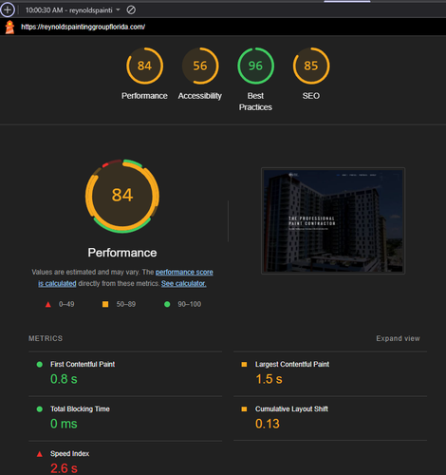
Task: Click the clear all reports circle-slash icon
Action: click(x=131, y=9)
